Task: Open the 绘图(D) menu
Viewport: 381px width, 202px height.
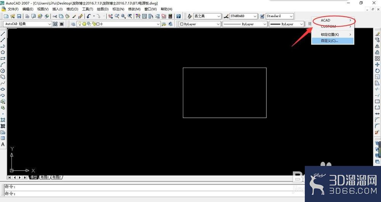Action: [x=102, y=9]
